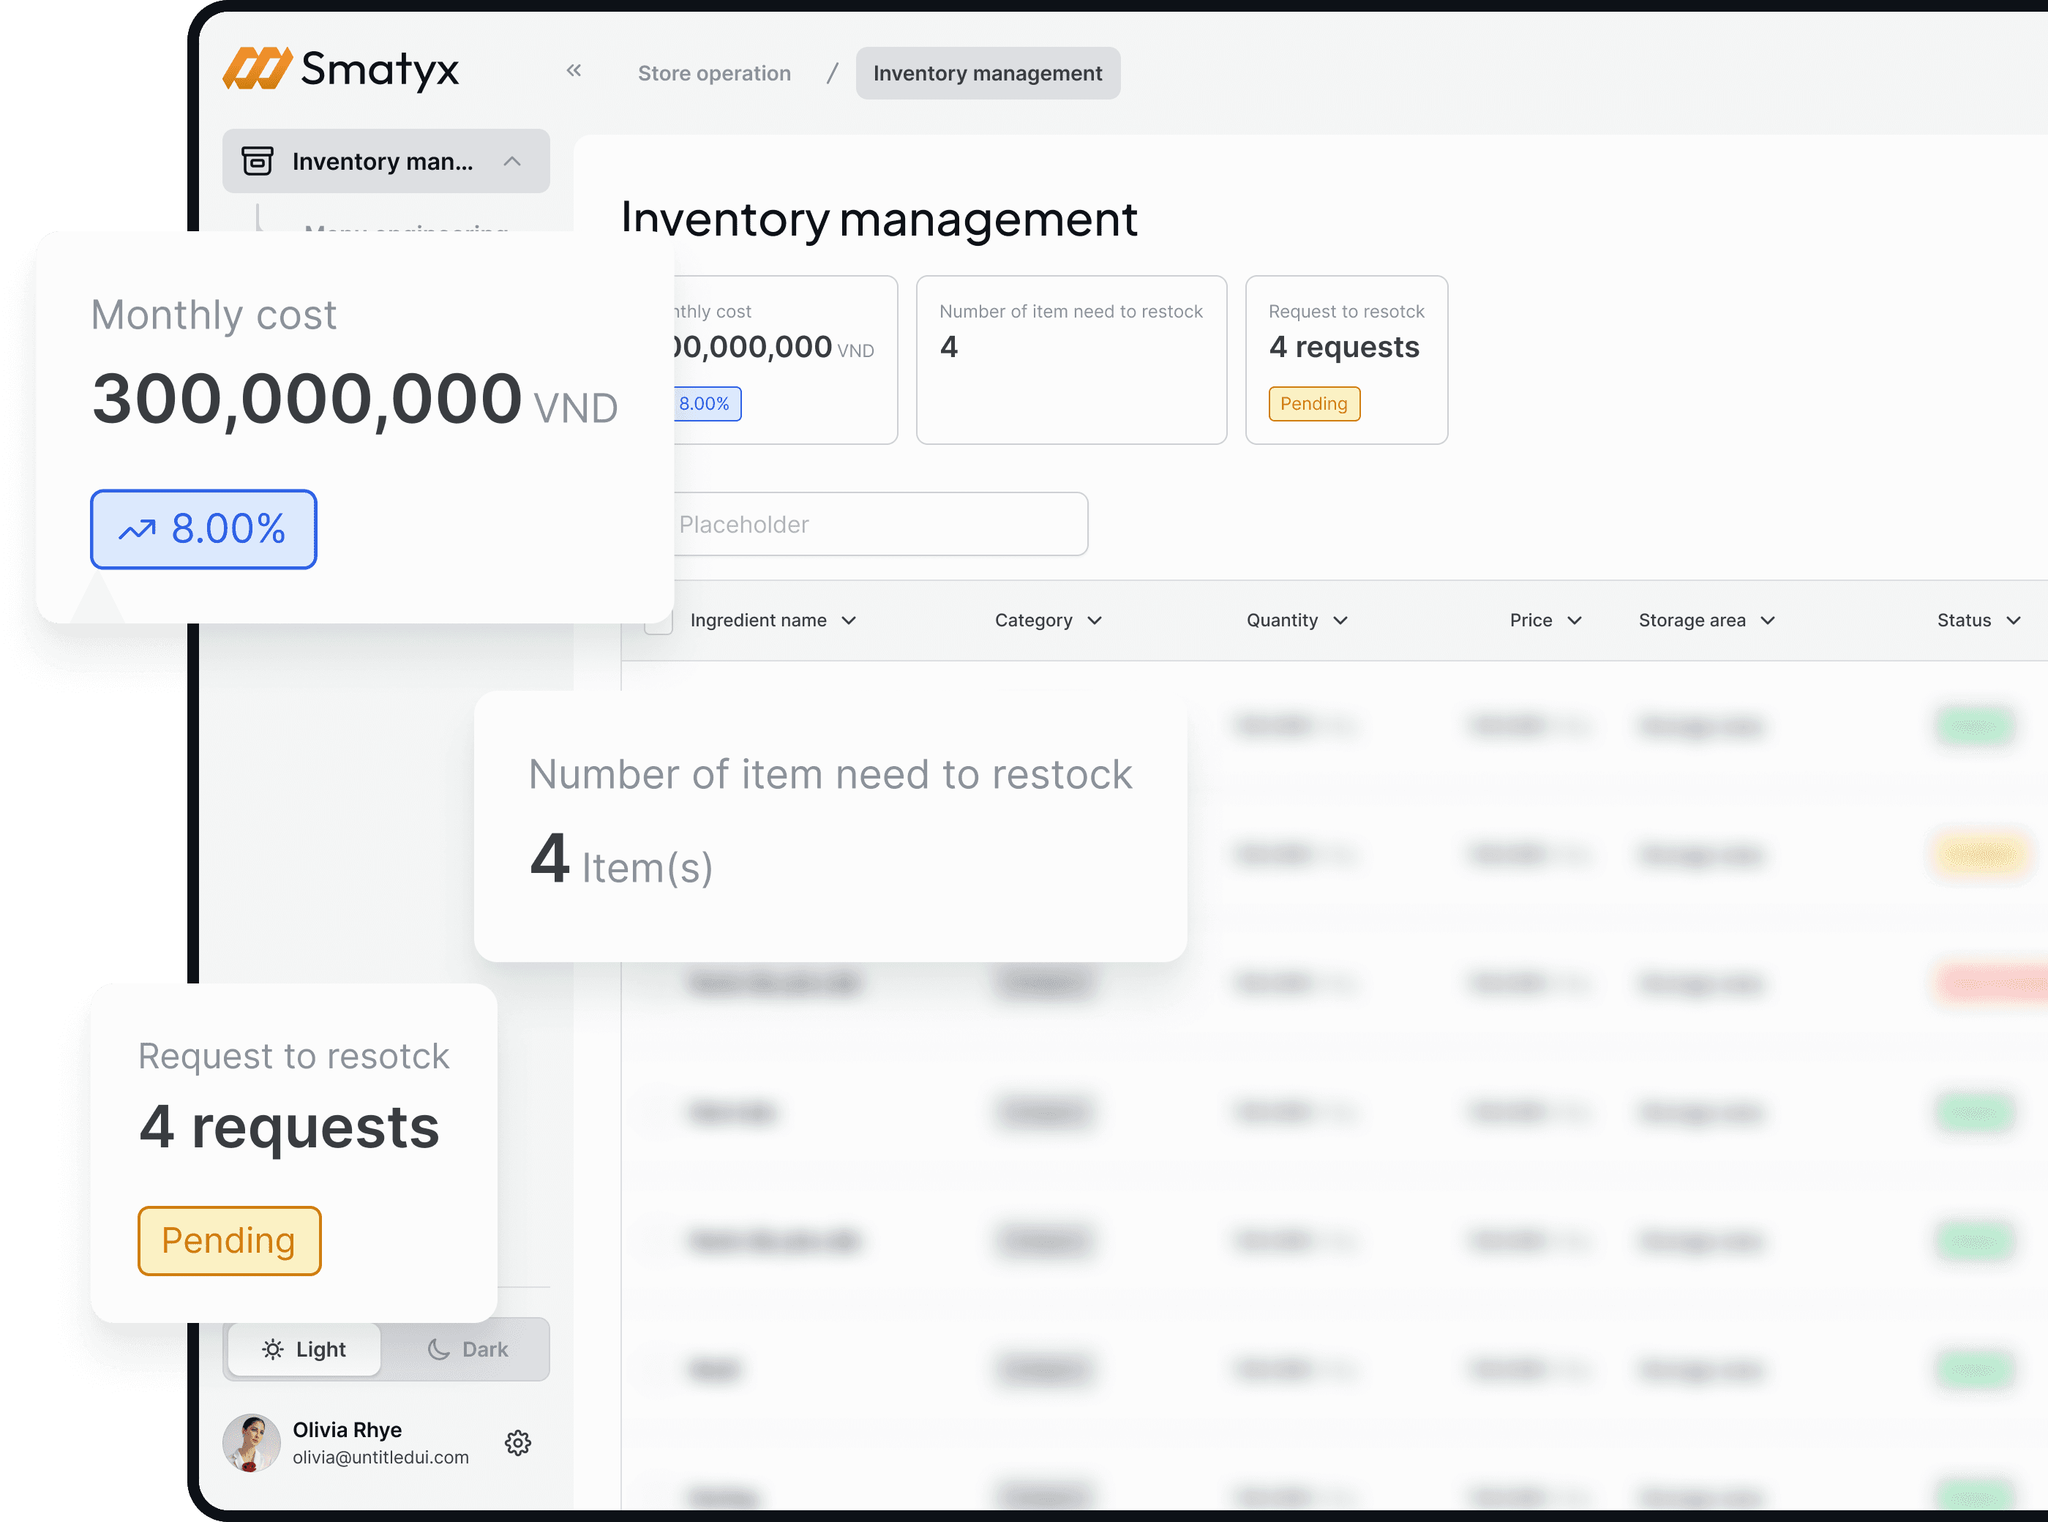Click the Smatyx logo
Screen dimensions: 2048x1522
coord(341,69)
